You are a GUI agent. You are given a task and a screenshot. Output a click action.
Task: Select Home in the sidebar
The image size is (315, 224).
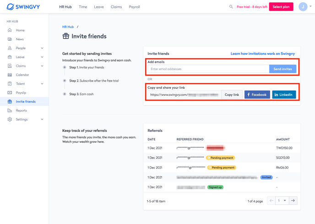[x=20, y=30]
